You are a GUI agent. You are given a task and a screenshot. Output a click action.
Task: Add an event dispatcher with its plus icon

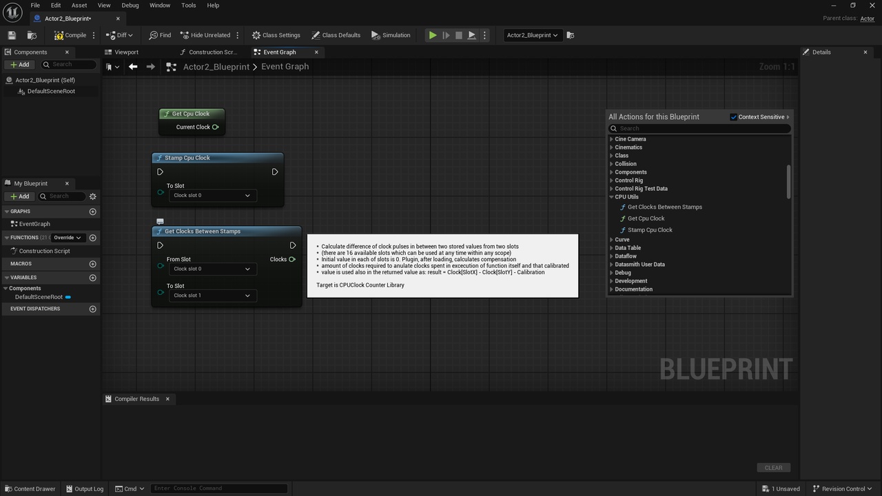point(93,309)
